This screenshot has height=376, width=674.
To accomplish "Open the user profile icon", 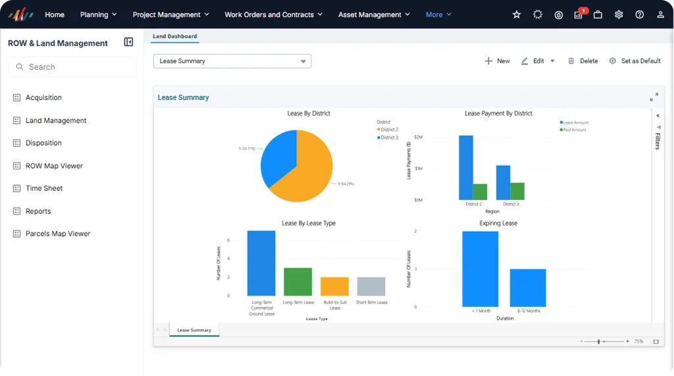I will pos(660,14).
